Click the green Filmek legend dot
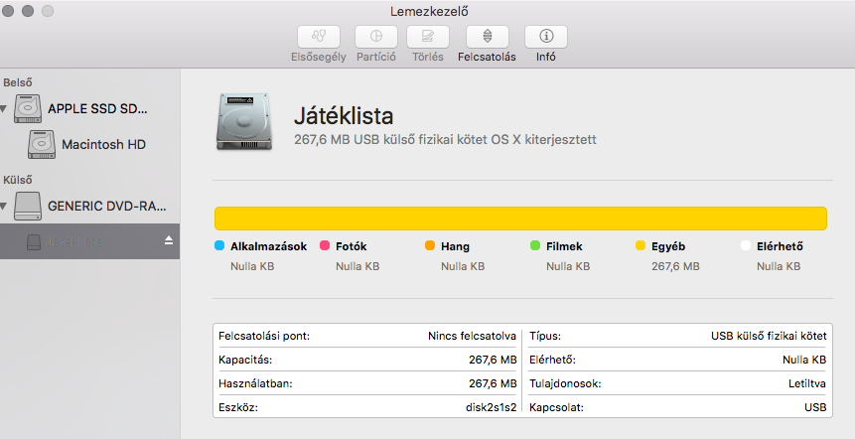 pyautogui.click(x=535, y=246)
